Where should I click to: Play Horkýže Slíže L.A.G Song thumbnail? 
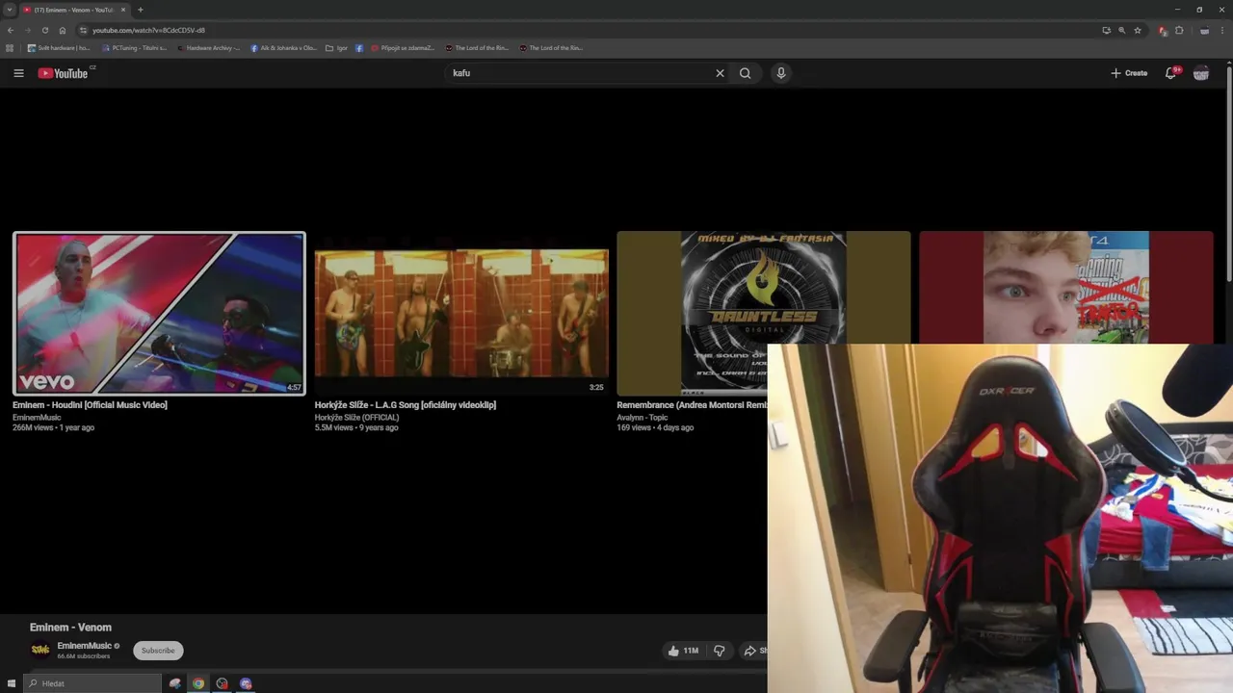tap(461, 314)
